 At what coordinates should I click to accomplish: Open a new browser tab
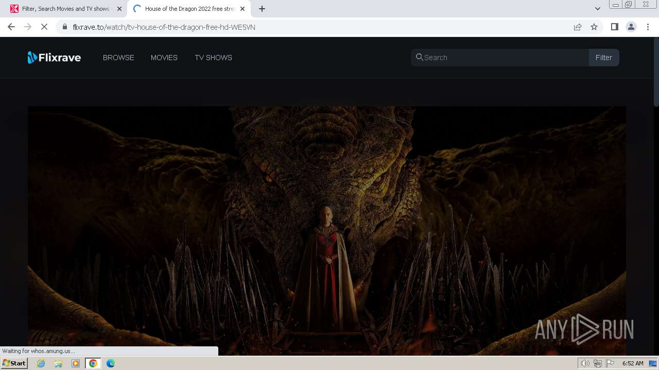pyautogui.click(x=262, y=9)
